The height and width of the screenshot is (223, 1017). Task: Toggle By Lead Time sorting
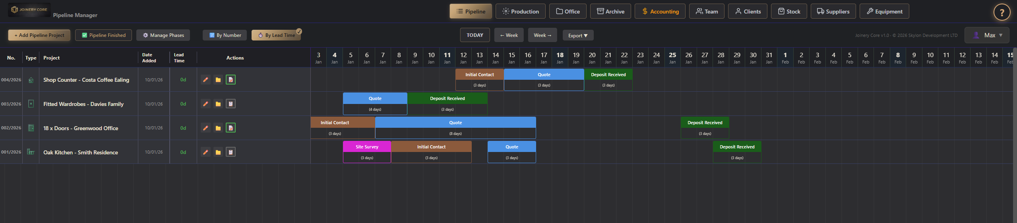pyautogui.click(x=276, y=35)
